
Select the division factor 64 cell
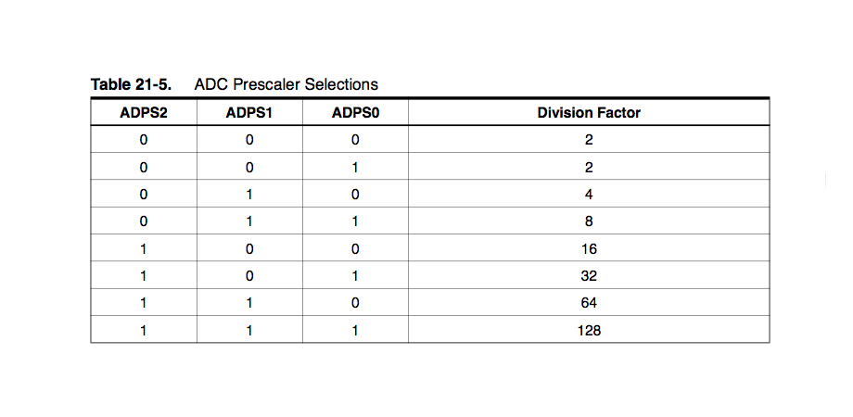coord(589,303)
